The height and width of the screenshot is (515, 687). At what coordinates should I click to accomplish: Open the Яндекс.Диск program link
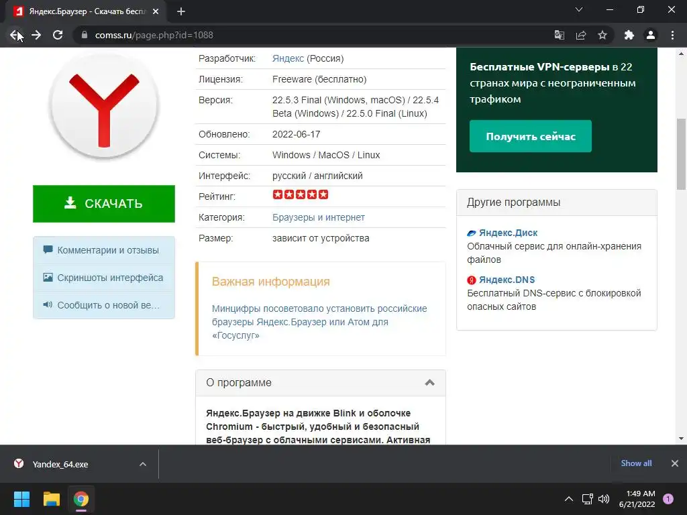508,233
